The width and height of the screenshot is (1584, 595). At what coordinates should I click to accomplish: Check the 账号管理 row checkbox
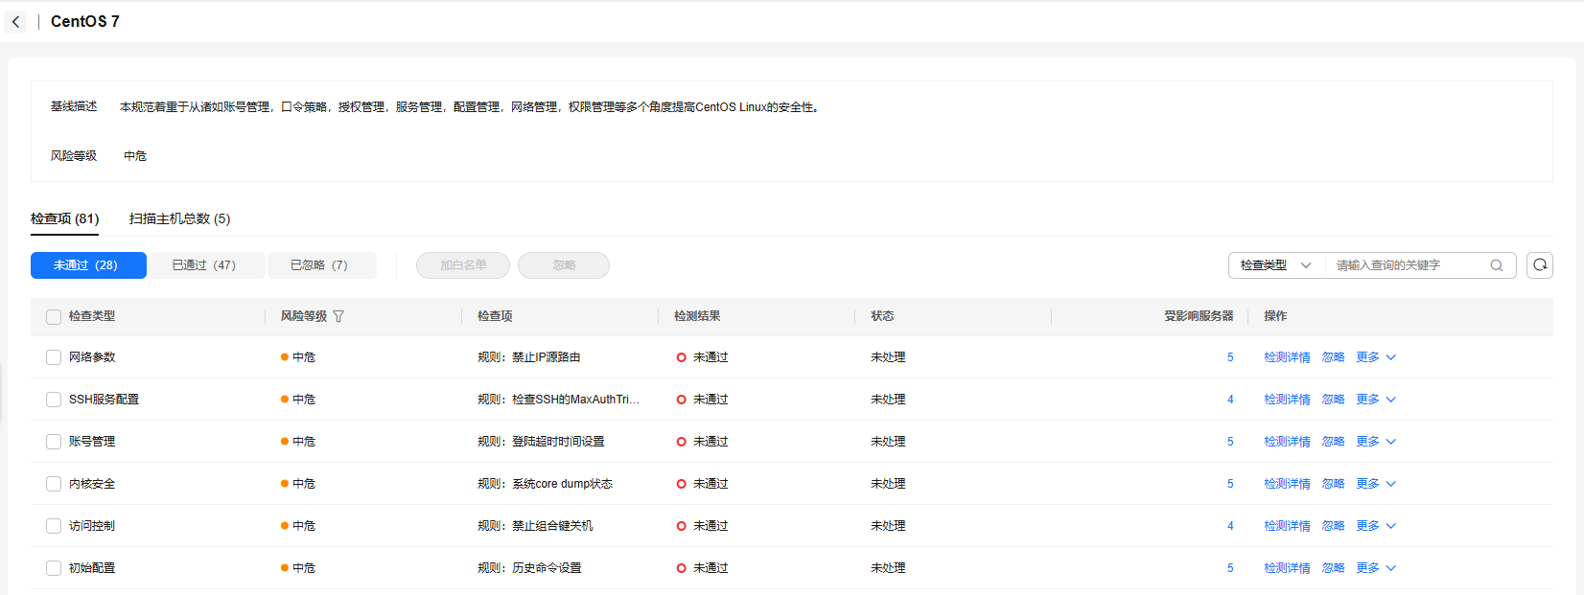coord(54,442)
